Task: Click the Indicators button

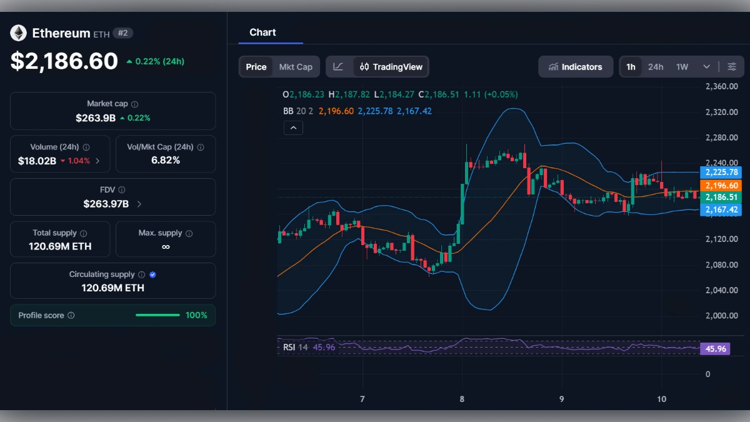Action: 575,66
